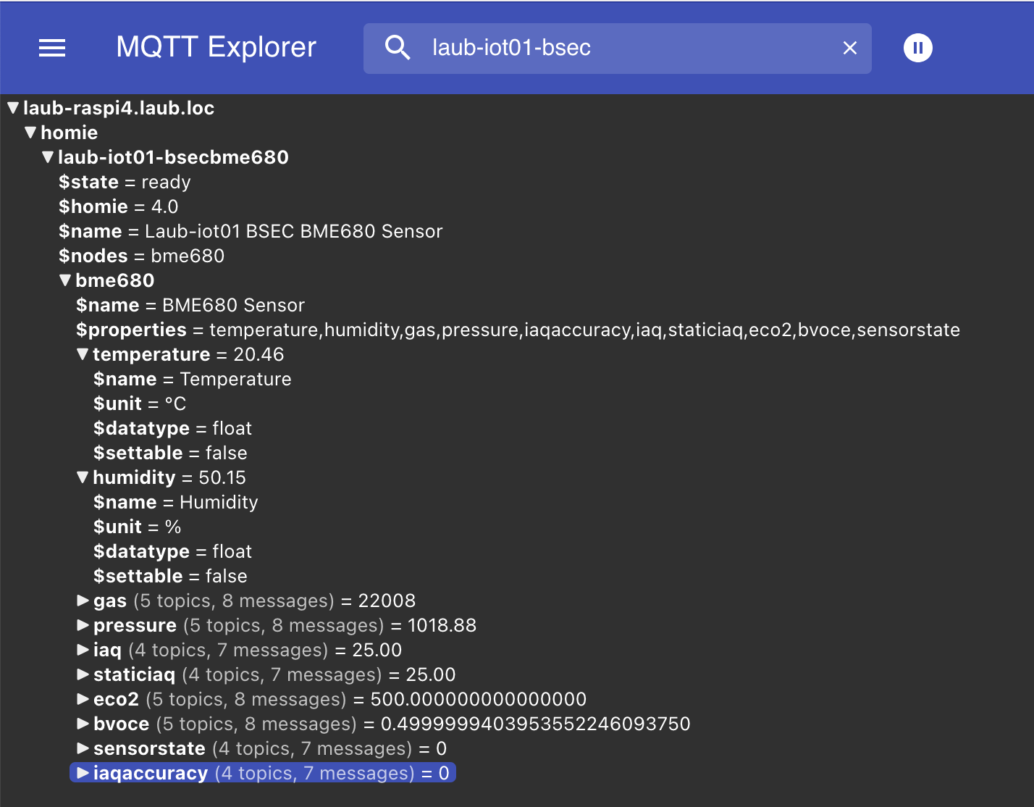
Task: Expand the pressure topic
Action: [83, 625]
